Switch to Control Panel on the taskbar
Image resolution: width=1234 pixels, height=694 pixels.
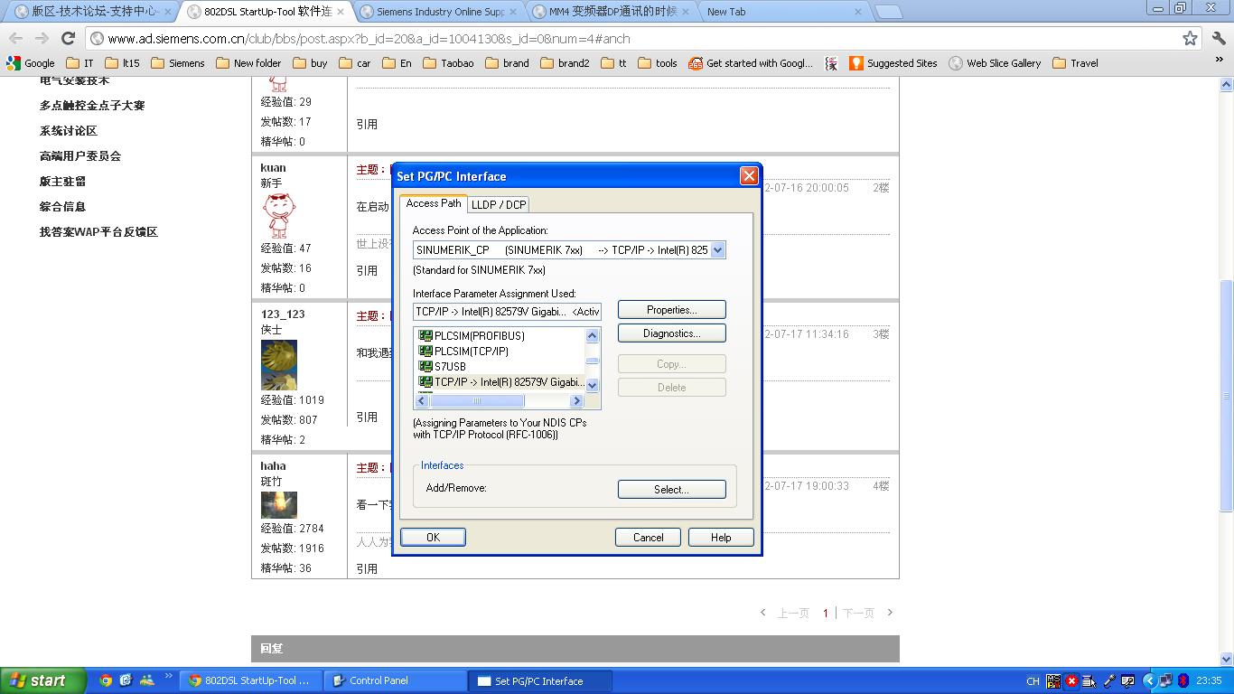395,680
